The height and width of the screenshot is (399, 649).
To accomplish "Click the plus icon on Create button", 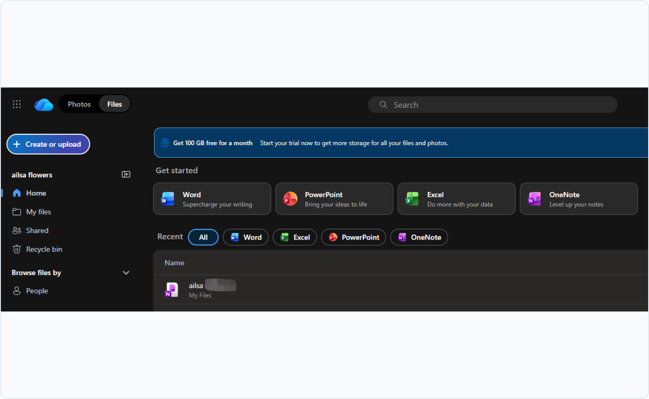I will 17,144.
